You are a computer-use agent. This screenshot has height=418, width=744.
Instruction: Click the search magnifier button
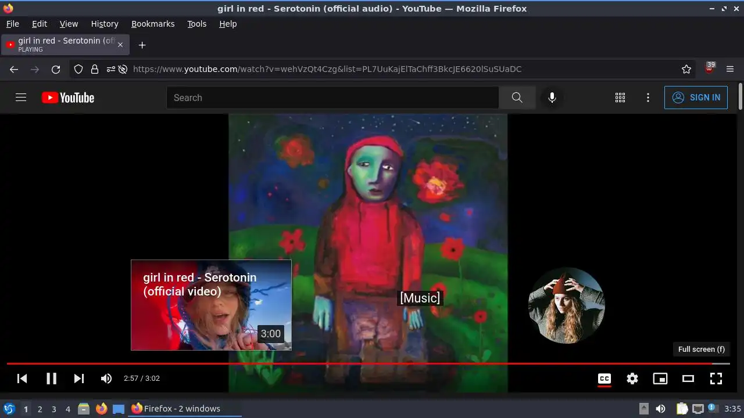(517, 98)
